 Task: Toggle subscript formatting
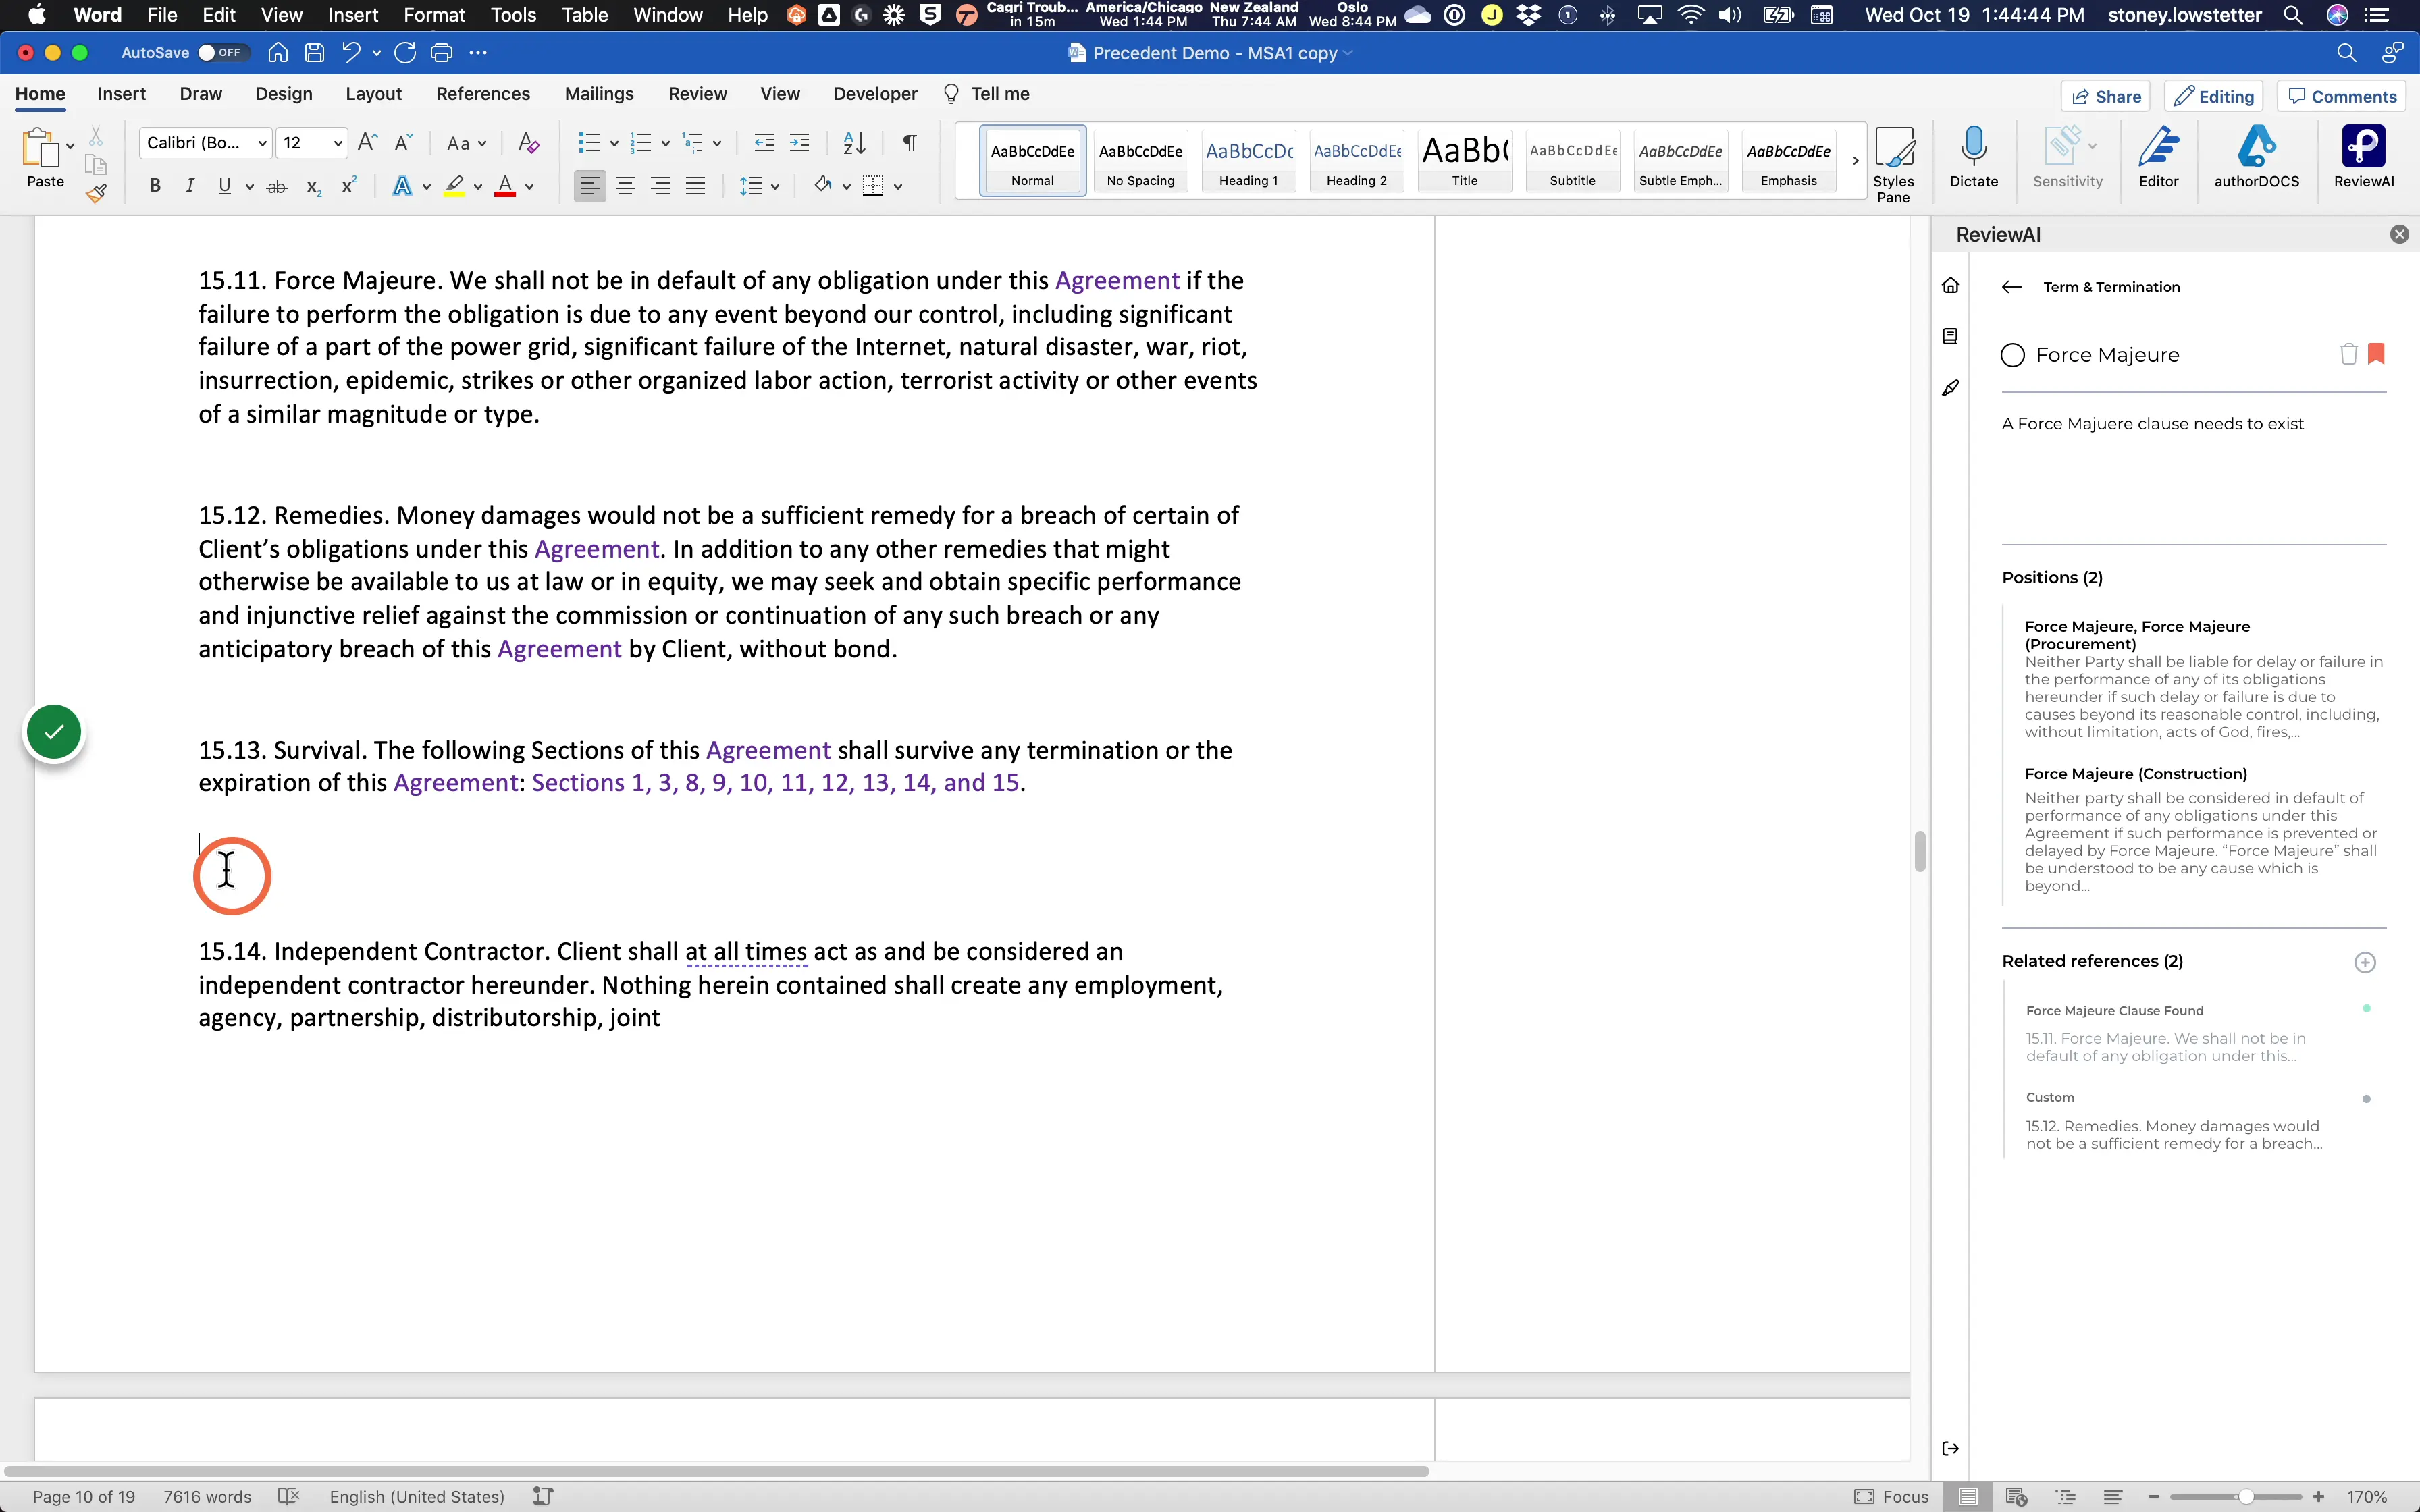(313, 186)
